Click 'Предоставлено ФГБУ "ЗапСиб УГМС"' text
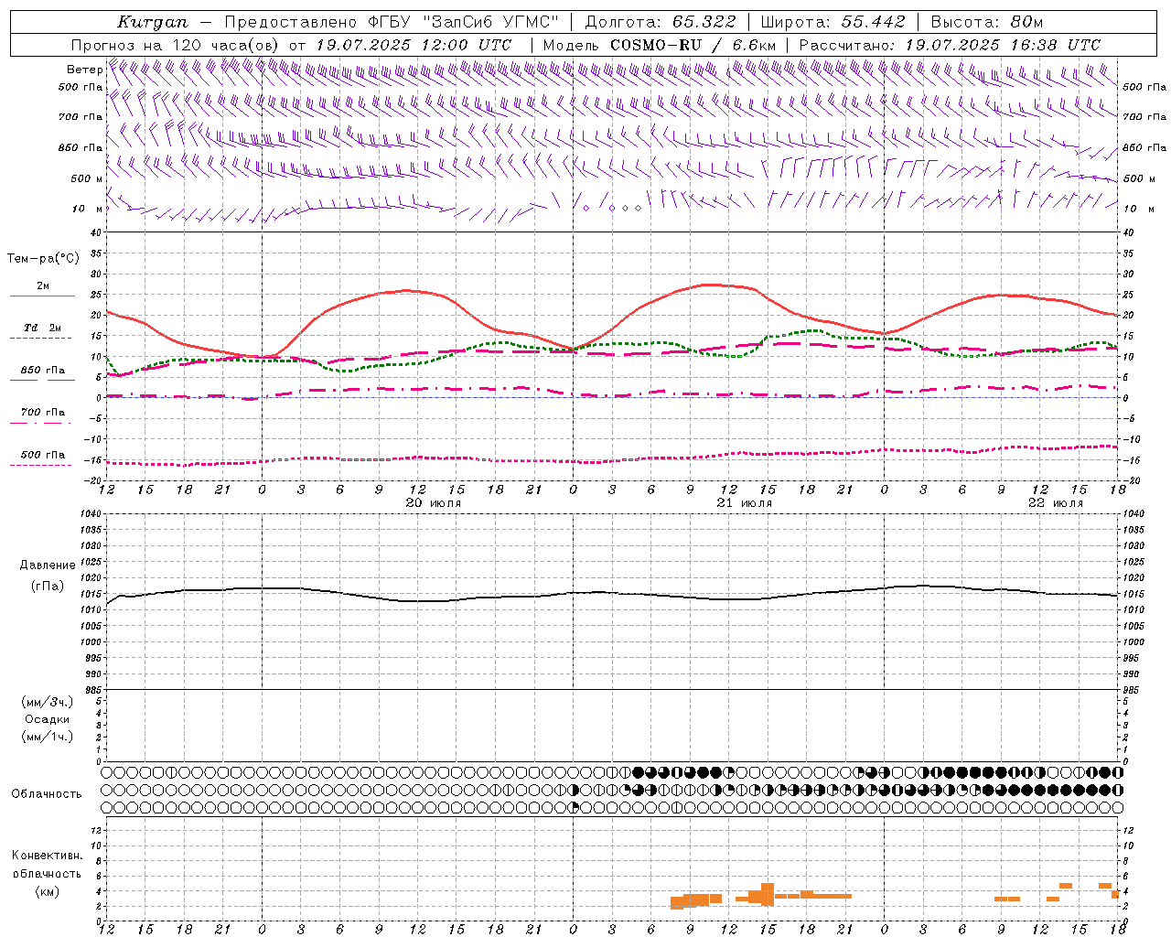The image size is (1171, 937). pos(392,22)
